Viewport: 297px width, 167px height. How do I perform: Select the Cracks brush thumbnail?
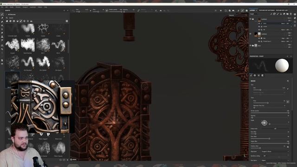click(43, 28)
